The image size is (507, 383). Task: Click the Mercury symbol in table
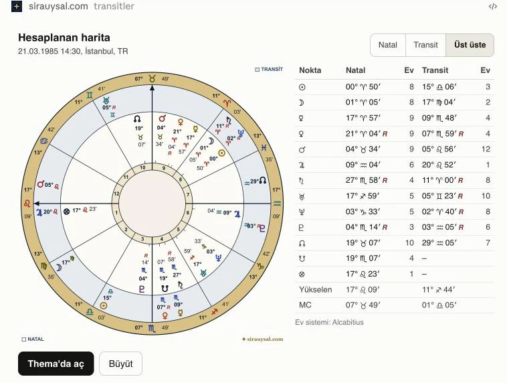point(302,118)
